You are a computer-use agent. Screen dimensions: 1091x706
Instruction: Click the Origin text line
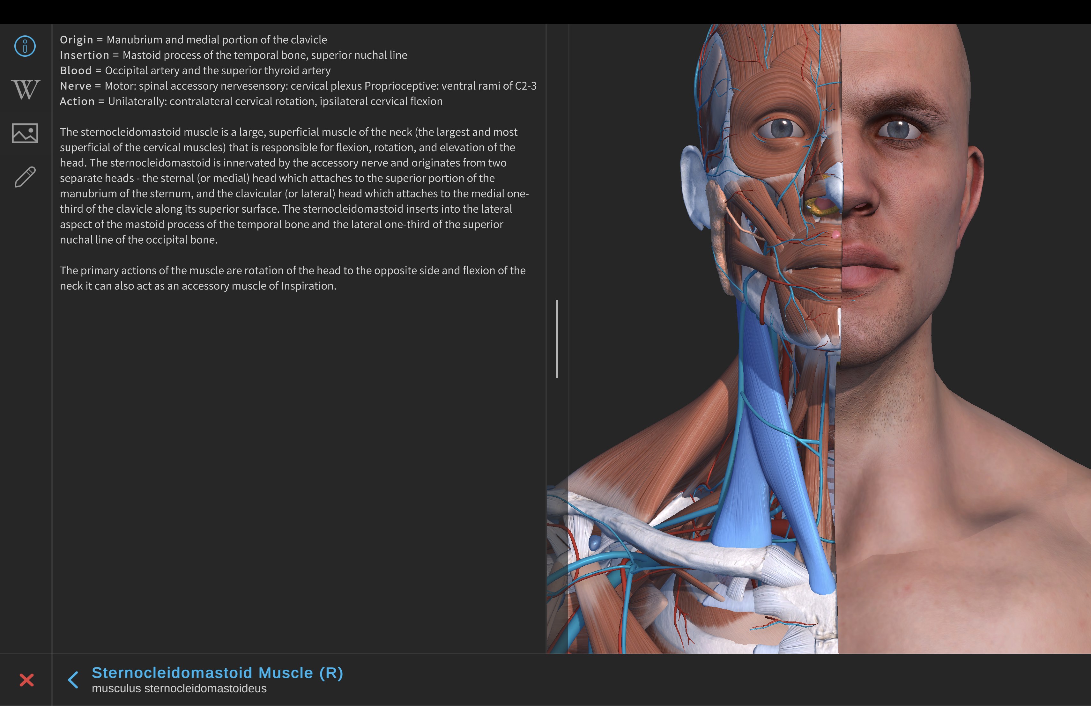[193, 40]
